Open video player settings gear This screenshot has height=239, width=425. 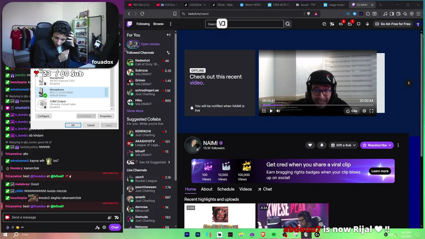click(x=364, y=111)
